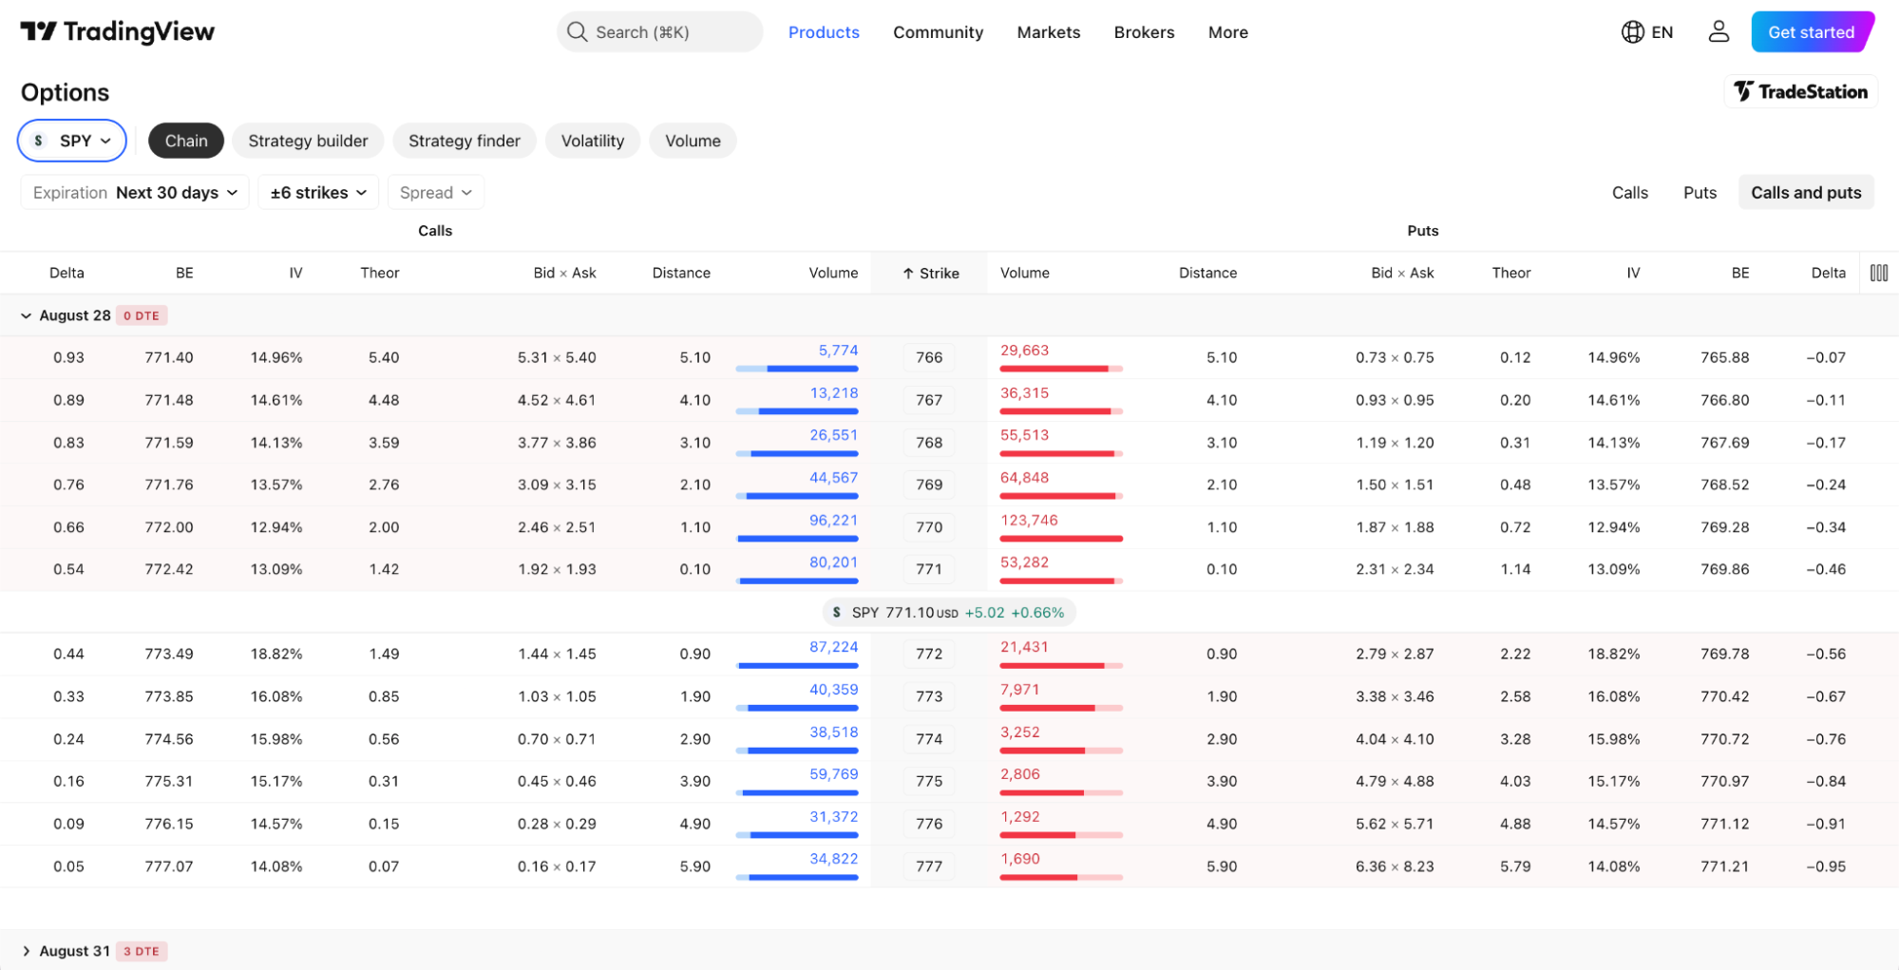This screenshot has width=1899, height=970.
Task: Click the 0 DTE badge
Action: coord(142,315)
